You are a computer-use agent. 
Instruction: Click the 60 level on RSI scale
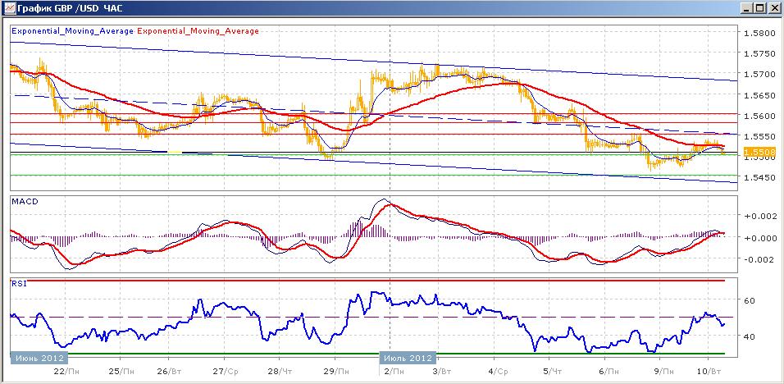pos(749,301)
